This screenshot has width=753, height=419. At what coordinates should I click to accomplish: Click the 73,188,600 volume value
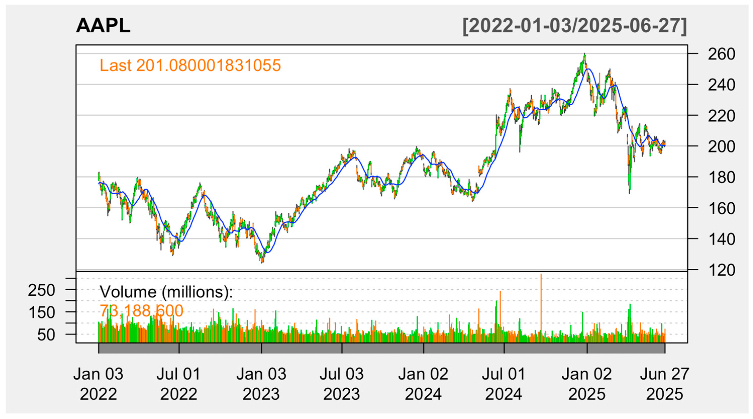click(x=141, y=310)
